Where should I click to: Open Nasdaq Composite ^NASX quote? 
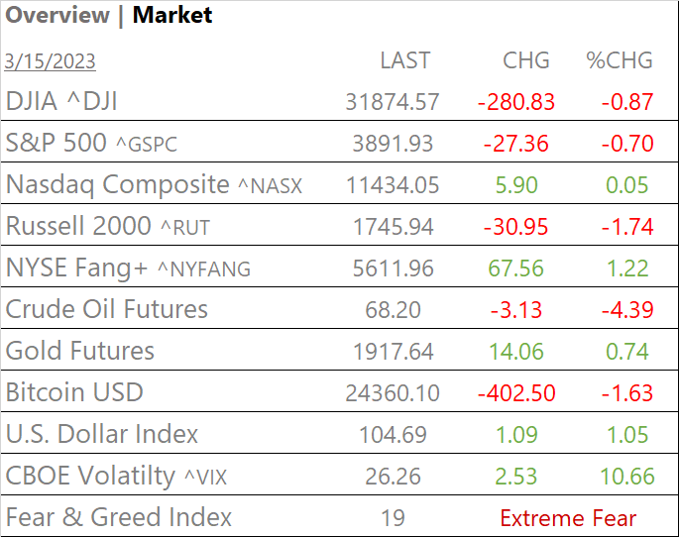[154, 184]
